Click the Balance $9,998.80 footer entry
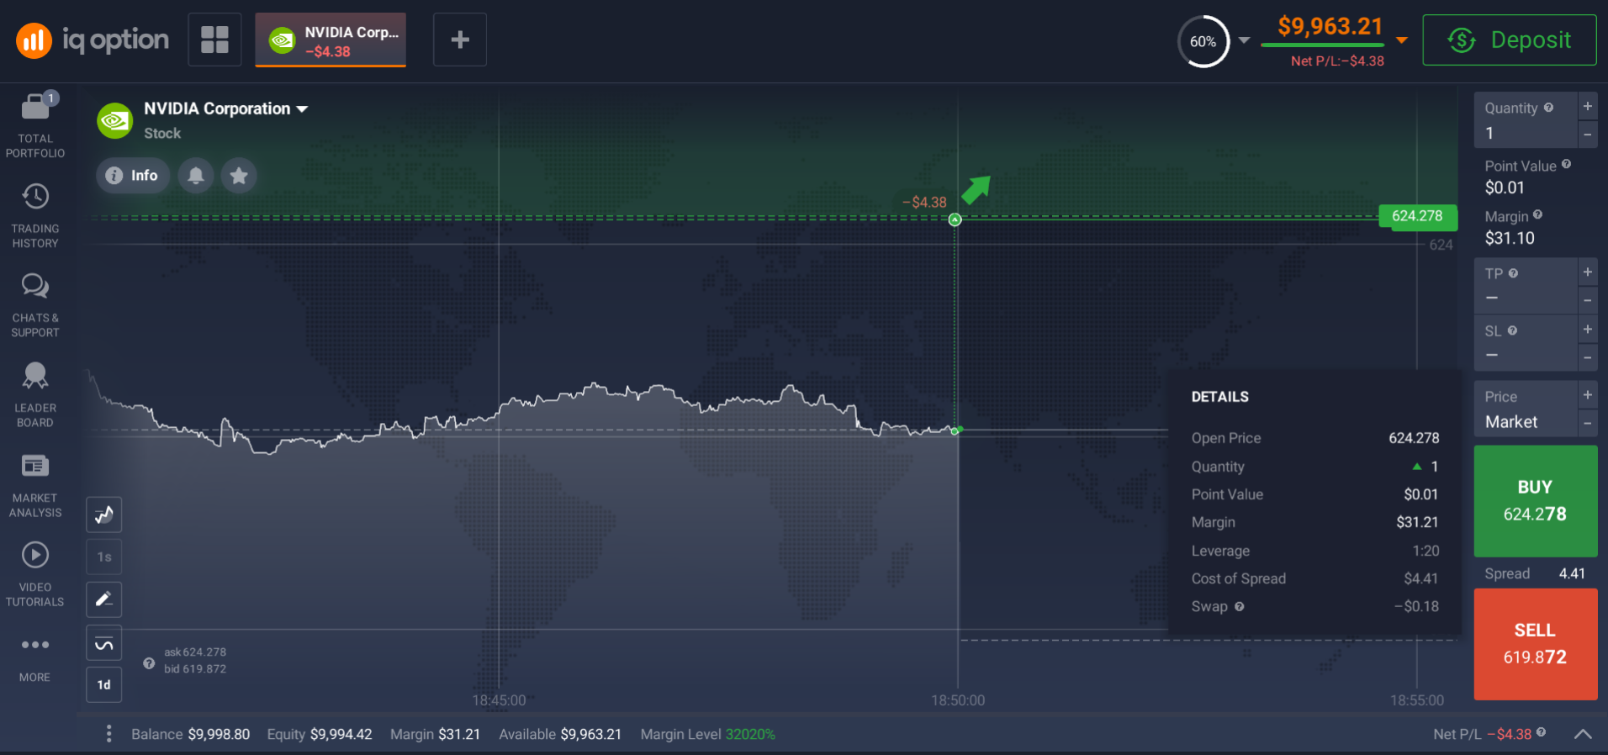1608x755 pixels. click(x=191, y=734)
